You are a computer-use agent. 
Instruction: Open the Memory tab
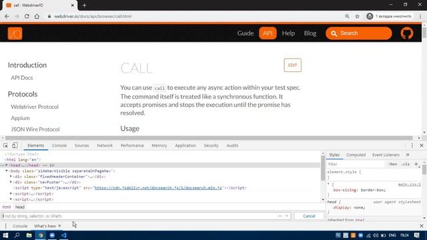click(159, 145)
